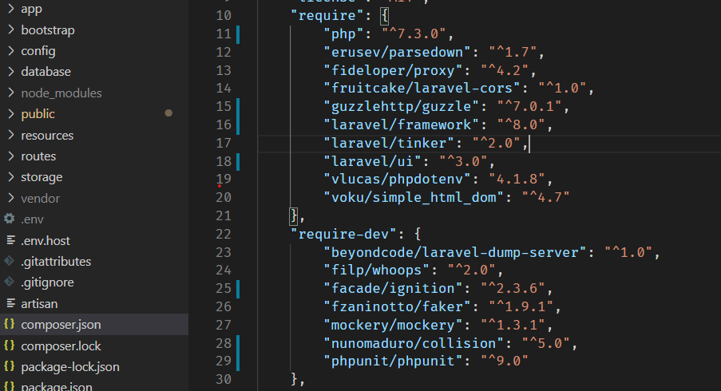Click line number 22 in the gutter
721x391 pixels.
pos(224,235)
